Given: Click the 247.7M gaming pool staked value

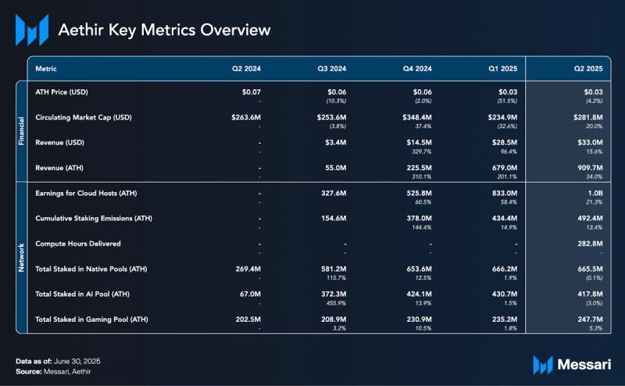Looking at the screenshot, I should (591, 320).
